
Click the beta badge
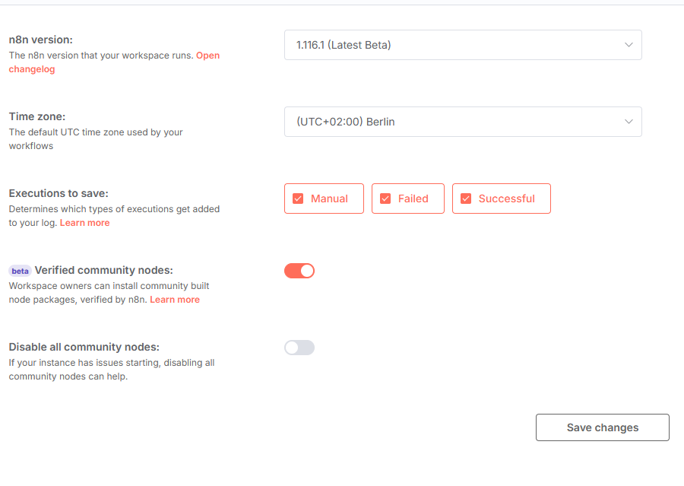[x=20, y=271]
